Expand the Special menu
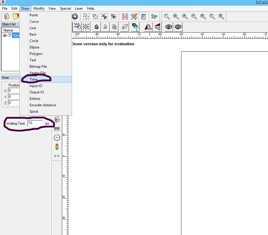Image resolution: width=268 pixels, height=235 pixels. (x=65, y=8)
